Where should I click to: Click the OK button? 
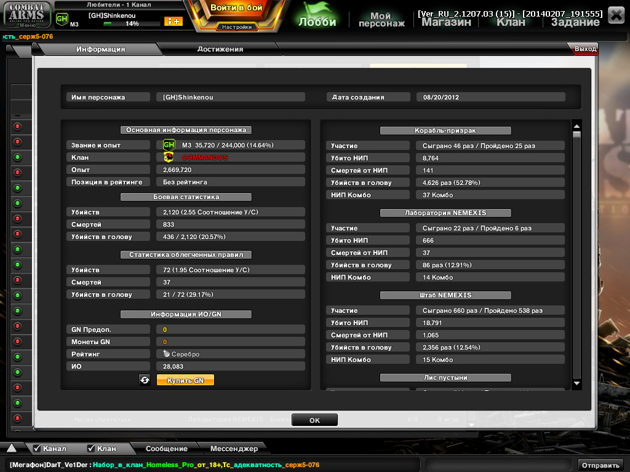point(314,420)
